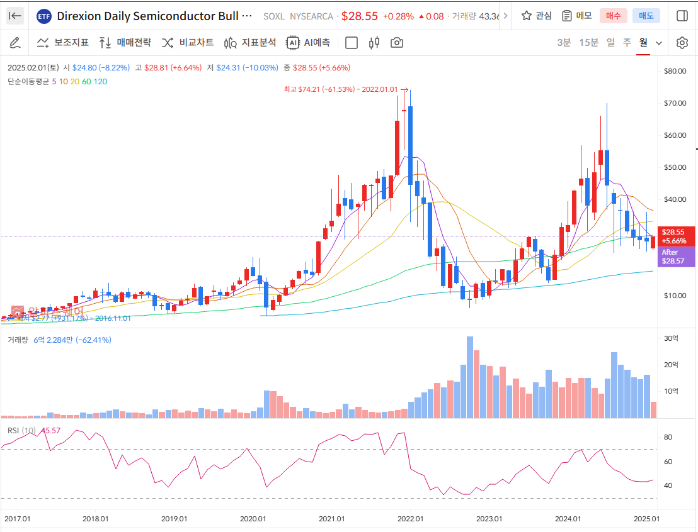Click the blue ETF badge icon
The width and height of the screenshot is (698, 532).
(x=43, y=16)
